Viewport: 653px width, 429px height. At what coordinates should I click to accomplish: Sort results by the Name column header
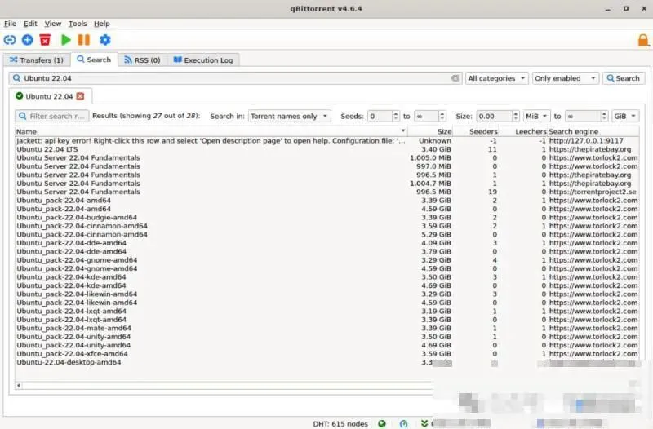coord(211,131)
